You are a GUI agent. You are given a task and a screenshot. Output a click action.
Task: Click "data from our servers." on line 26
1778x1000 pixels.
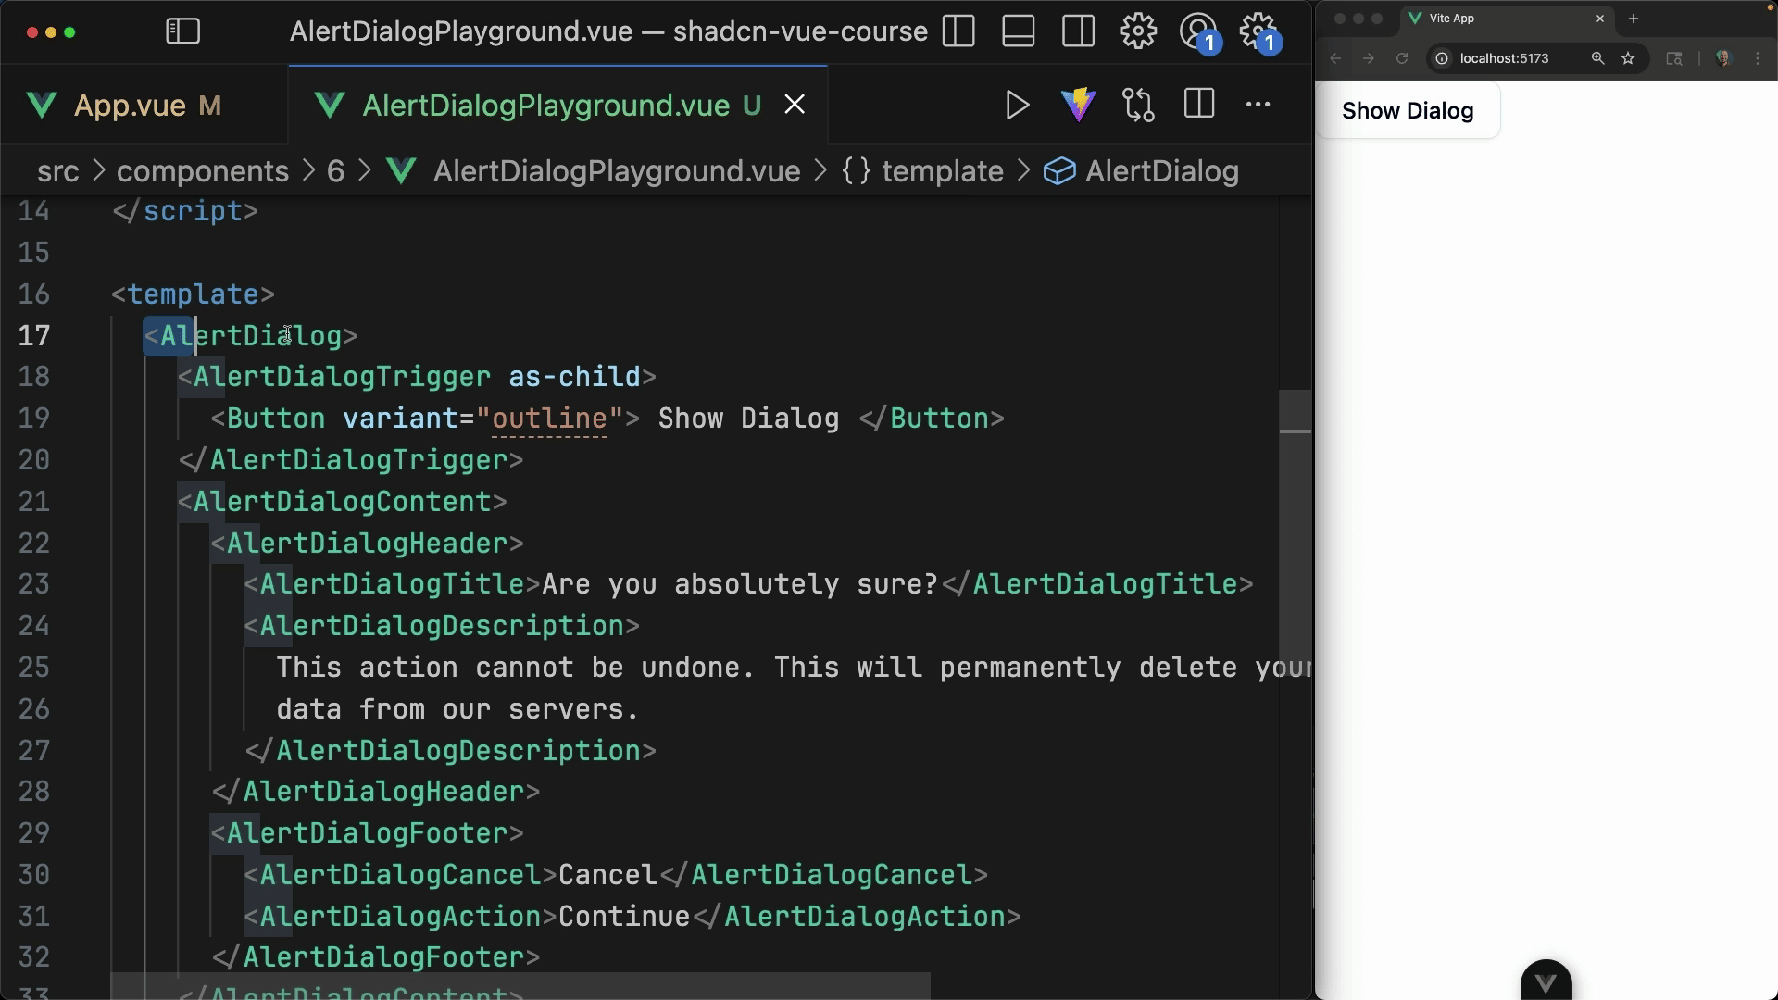click(457, 709)
